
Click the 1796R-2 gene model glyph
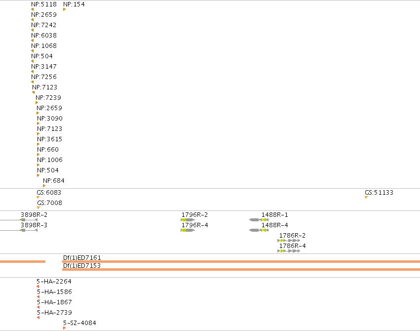coord(188,220)
